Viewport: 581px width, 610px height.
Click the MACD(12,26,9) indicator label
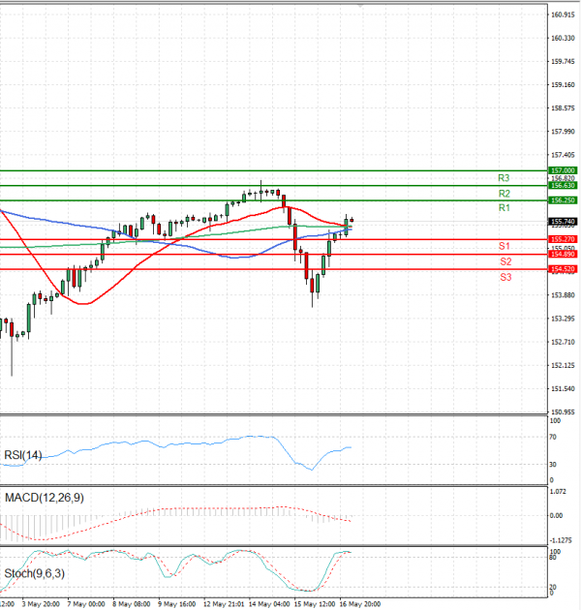point(44,498)
